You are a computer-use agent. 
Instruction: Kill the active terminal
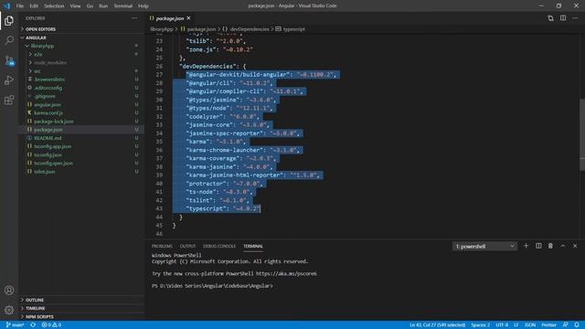(x=550, y=246)
